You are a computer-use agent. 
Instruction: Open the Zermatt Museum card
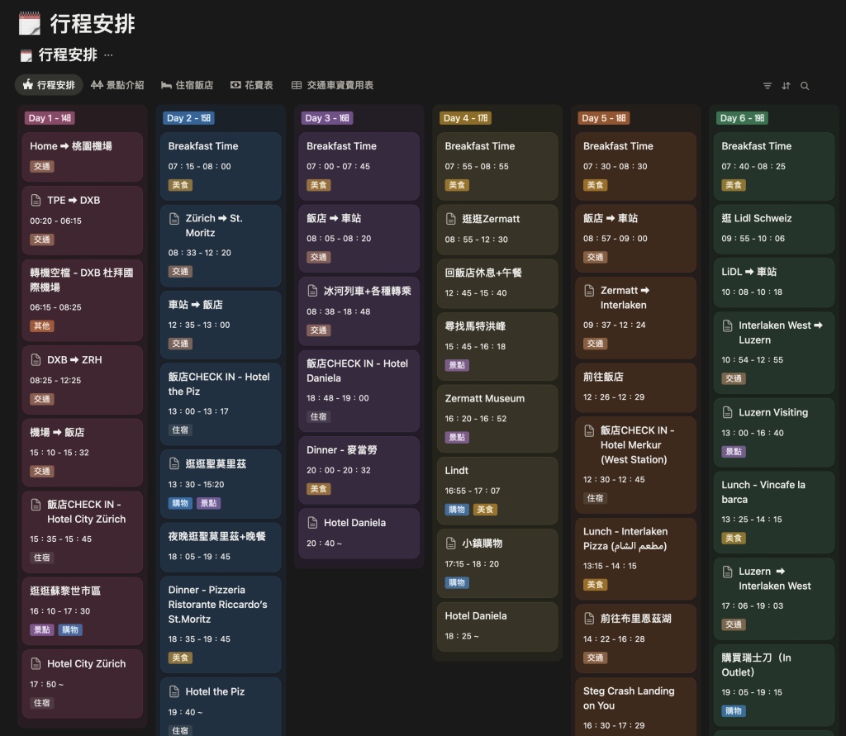pyautogui.click(x=497, y=418)
